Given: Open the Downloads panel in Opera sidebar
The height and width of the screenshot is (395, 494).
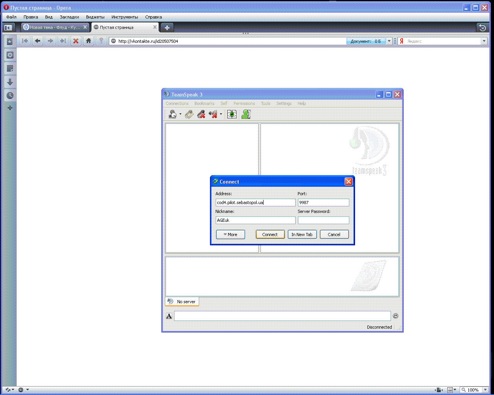Looking at the screenshot, I should click(10, 82).
